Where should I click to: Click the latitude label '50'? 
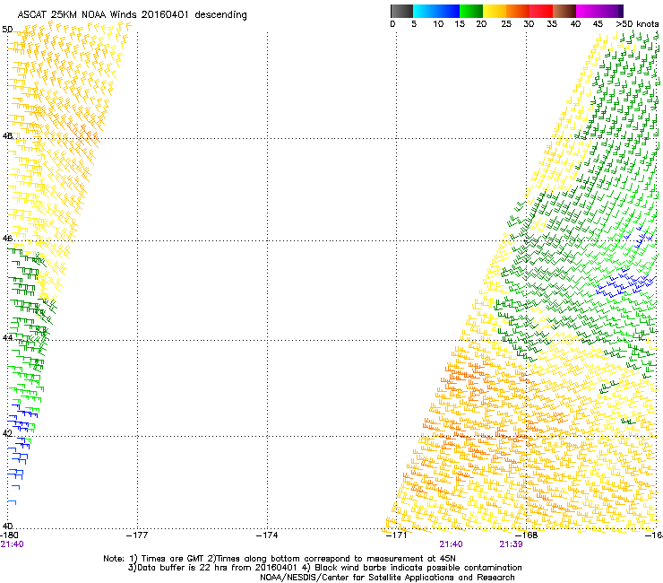[7, 30]
